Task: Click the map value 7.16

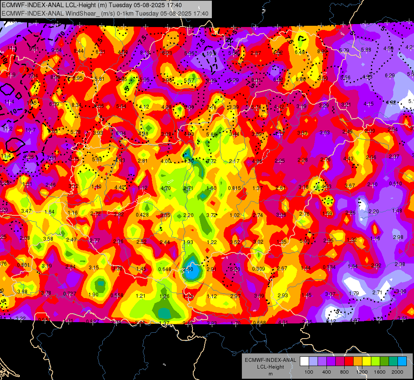Action: pos(211,107)
